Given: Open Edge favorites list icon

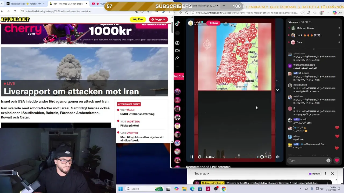Looking at the screenshot, I should pos(315,13).
